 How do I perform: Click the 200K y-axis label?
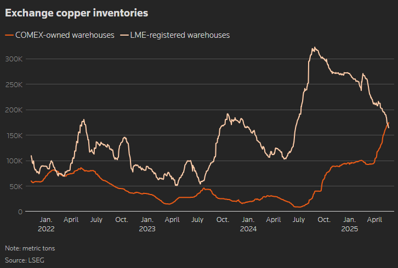15,110
